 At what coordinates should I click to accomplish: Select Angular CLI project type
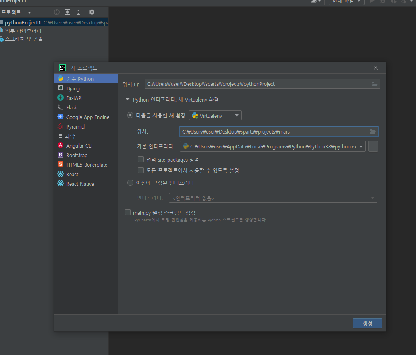[86, 146]
